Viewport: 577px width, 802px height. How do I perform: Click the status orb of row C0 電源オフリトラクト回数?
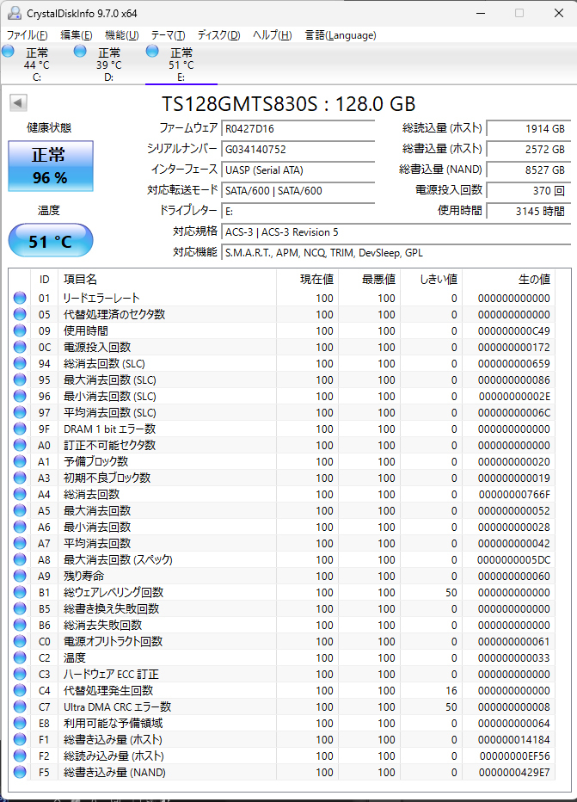tap(20, 641)
